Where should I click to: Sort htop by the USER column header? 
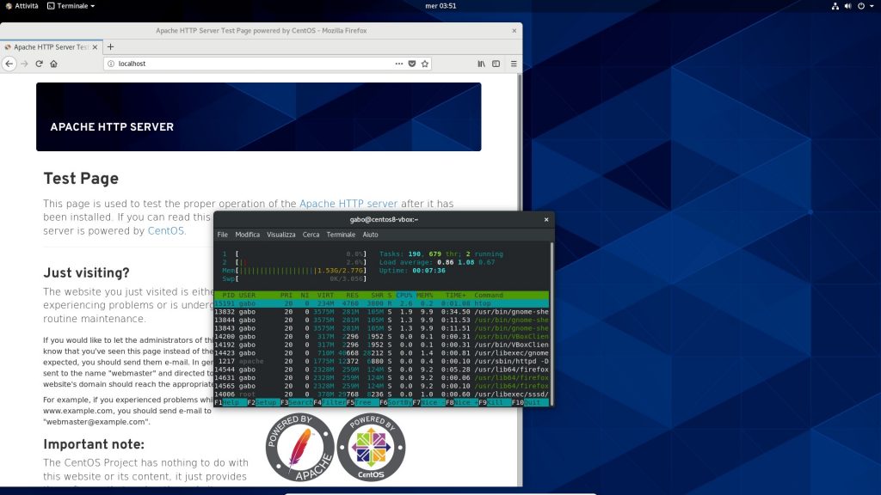point(247,296)
